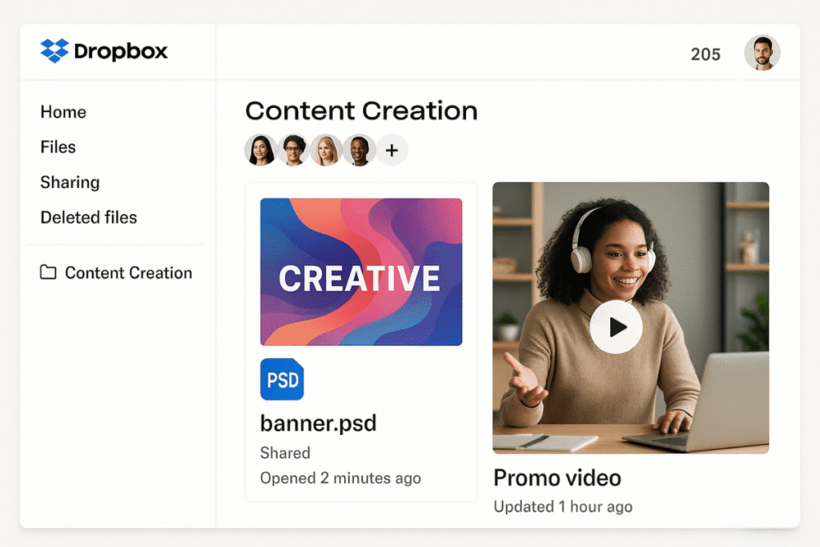Open banner.psd file link

pyautogui.click(x=318, y=423)
